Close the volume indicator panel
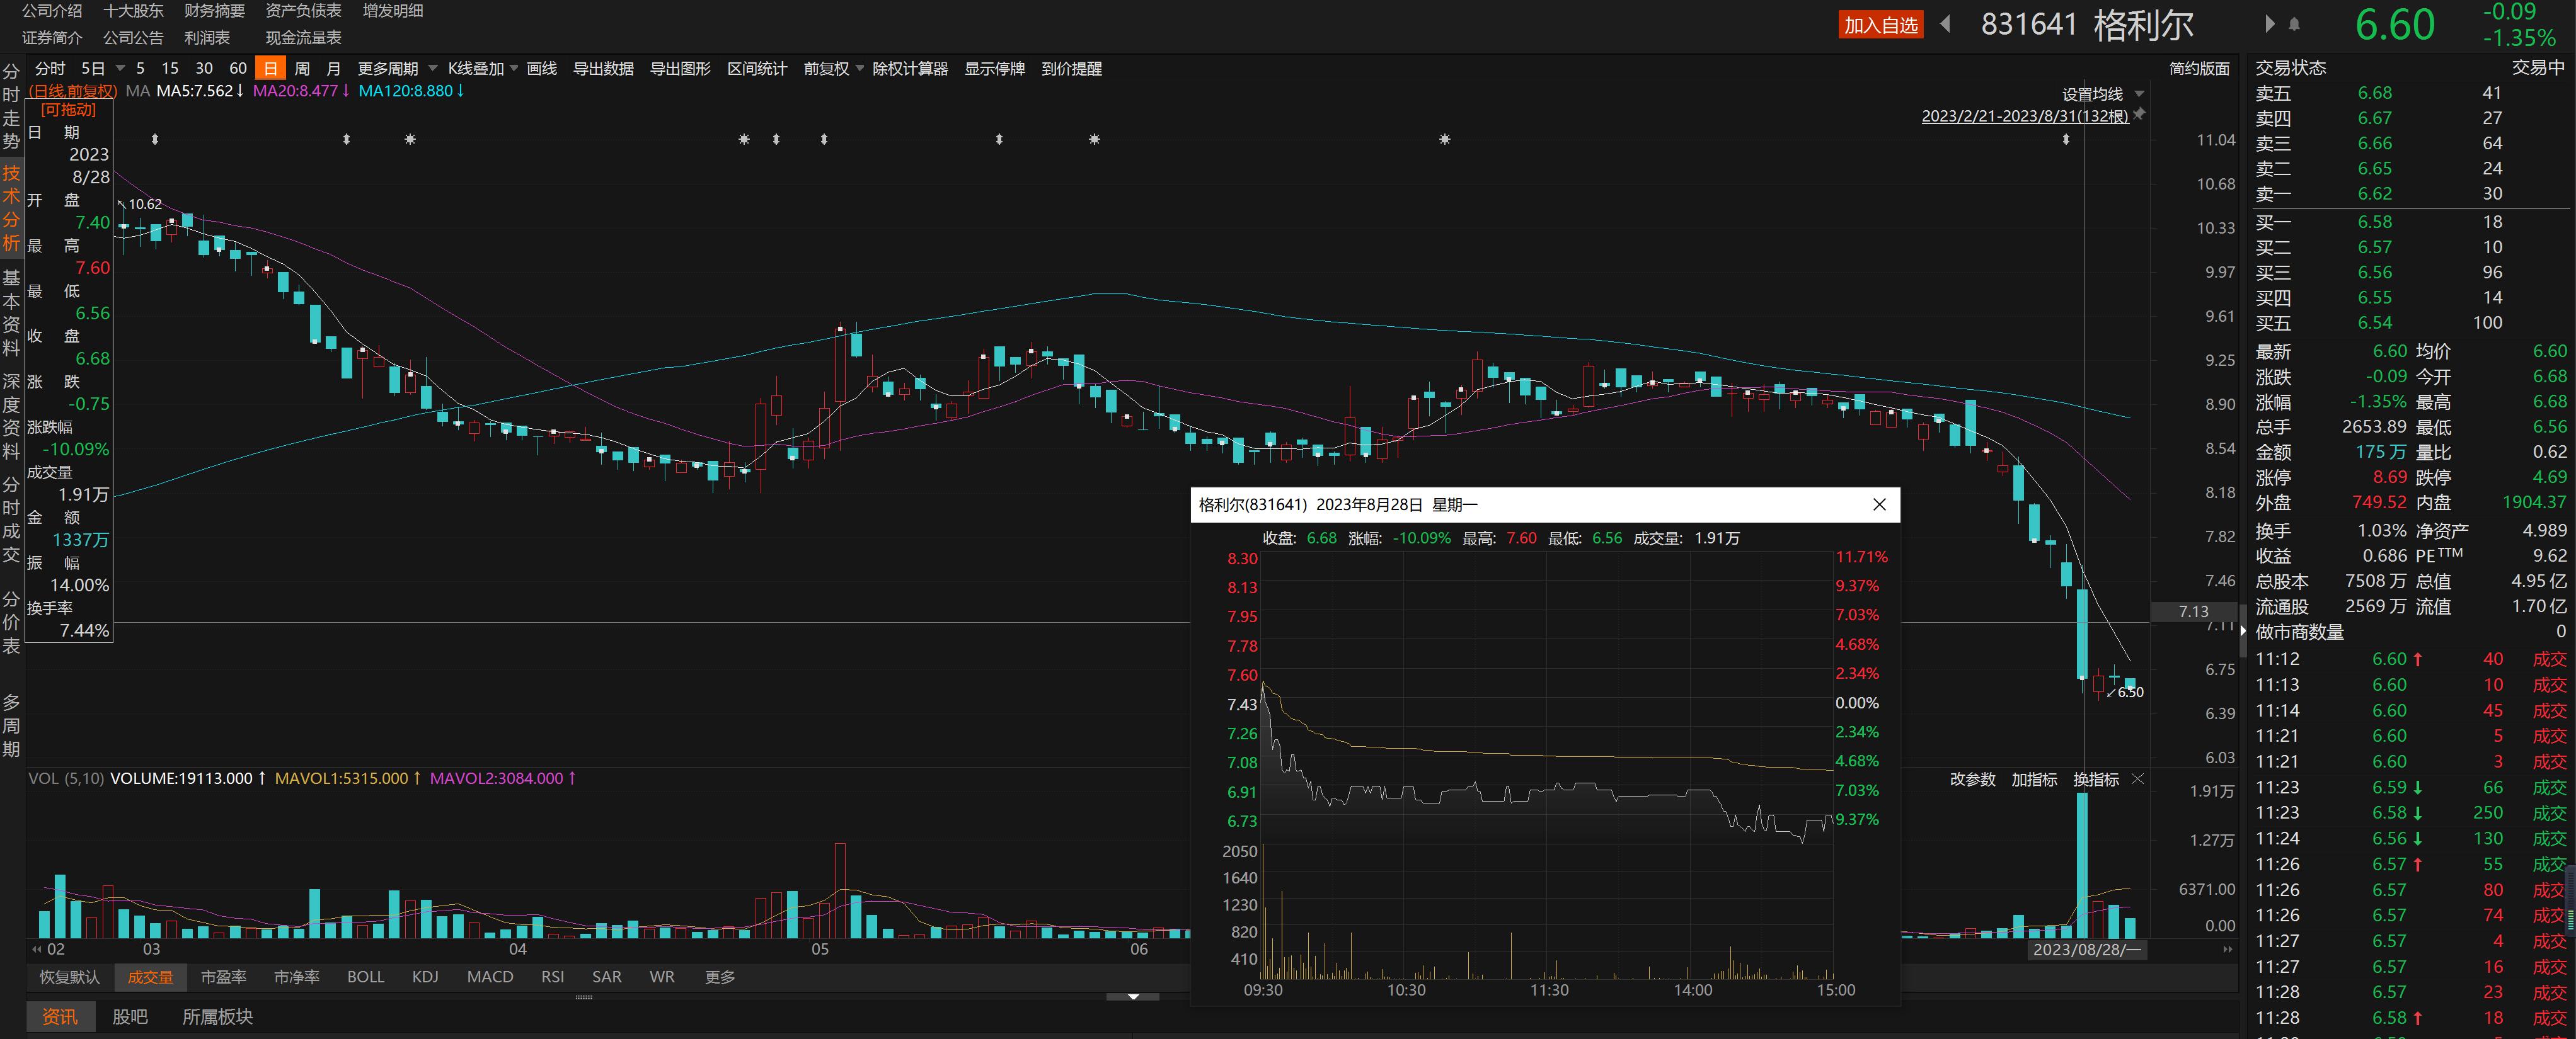This screenshot has height=1039, width=2576. [x=2138, y=778]
